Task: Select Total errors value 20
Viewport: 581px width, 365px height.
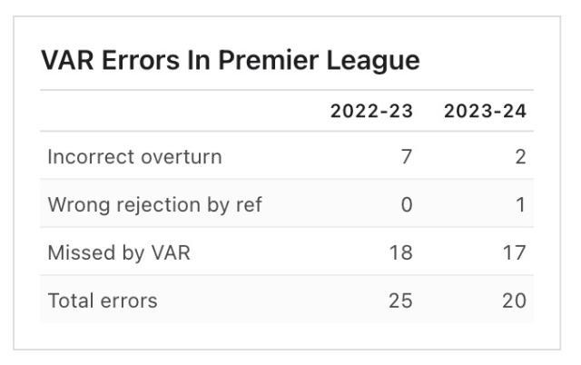Action: [x=514, y=301]
